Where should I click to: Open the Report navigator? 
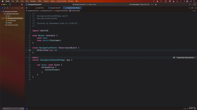[22, 8]
